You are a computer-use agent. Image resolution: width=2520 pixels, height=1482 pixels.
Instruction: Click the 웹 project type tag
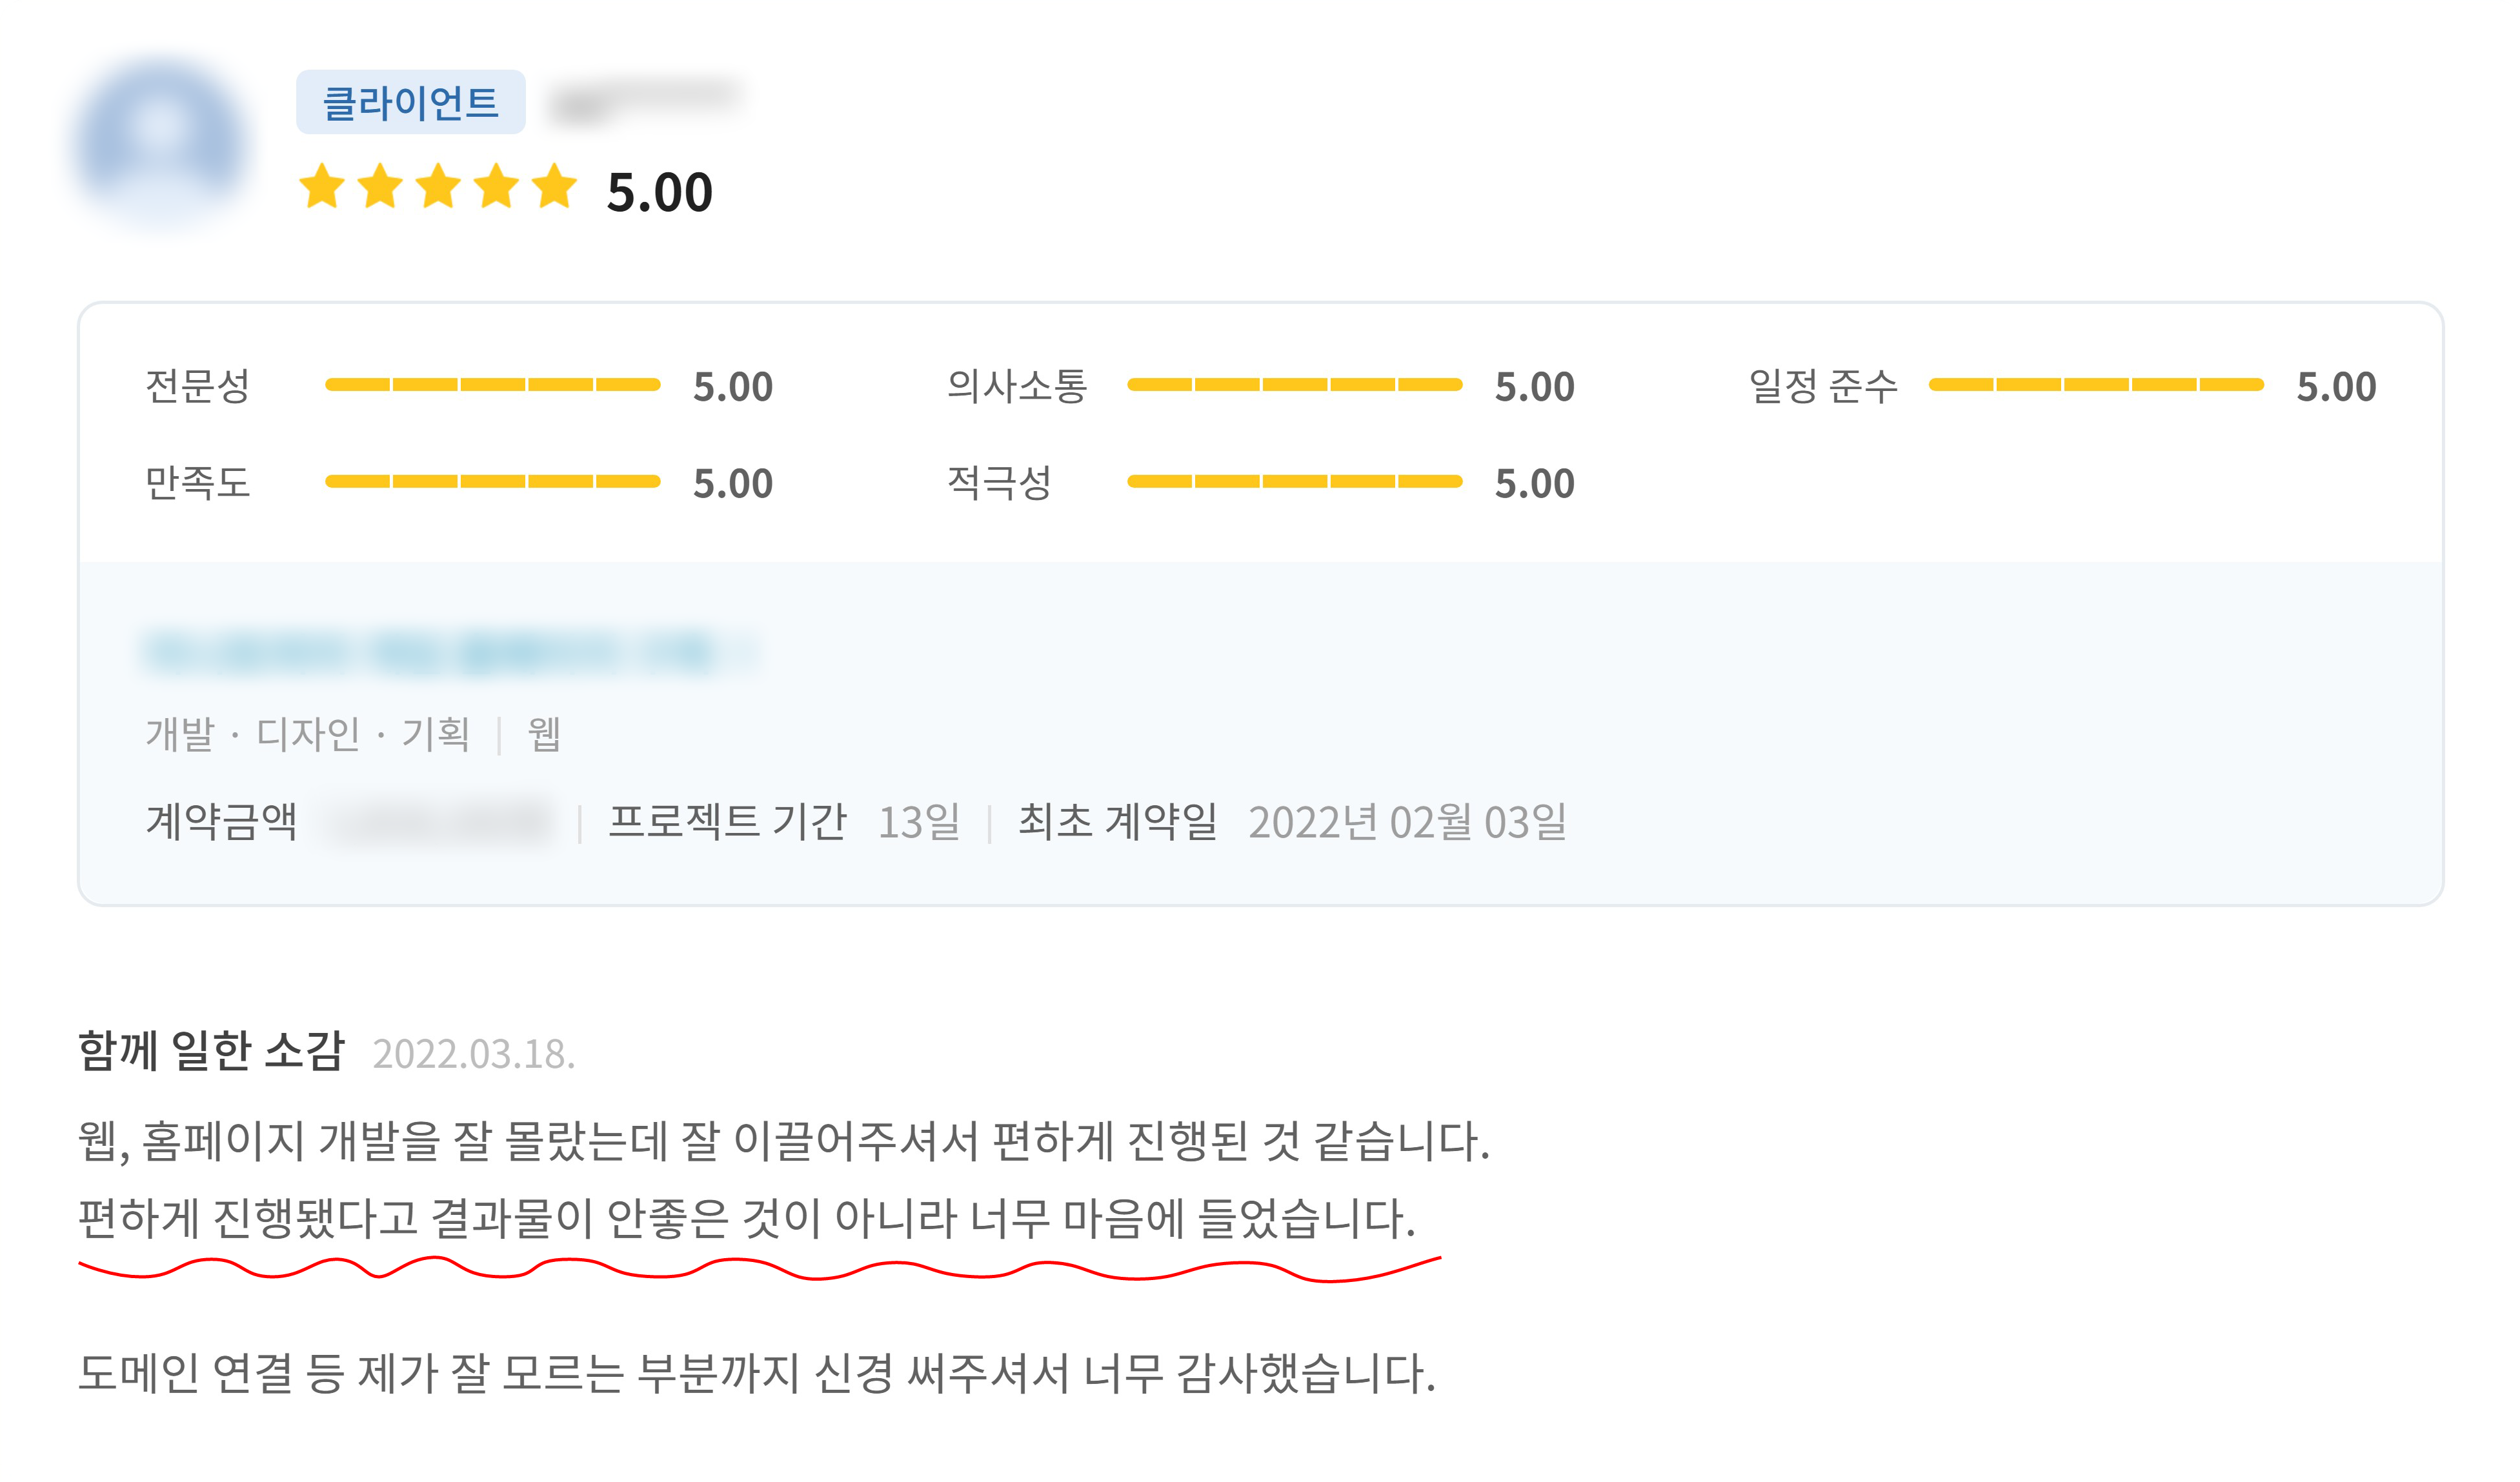(x=544, y=734)
